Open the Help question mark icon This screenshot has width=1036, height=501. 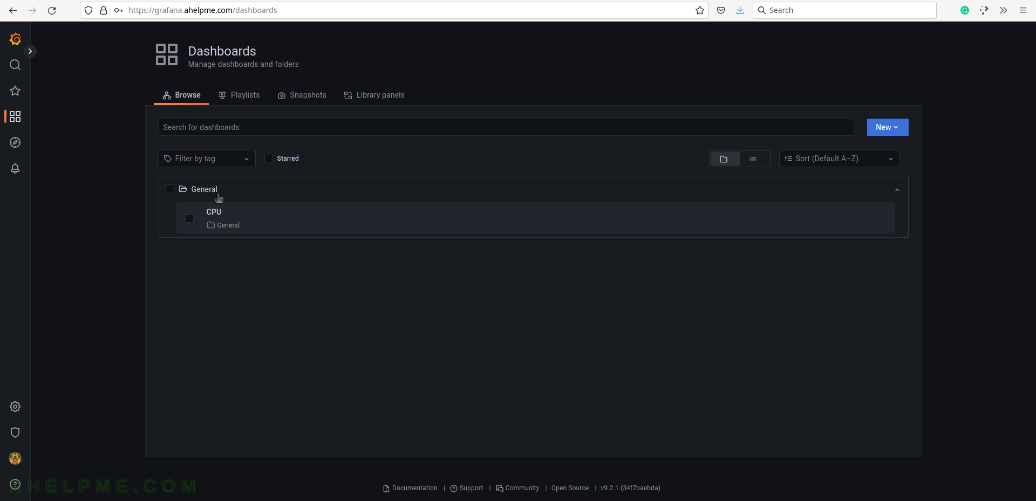15,484
